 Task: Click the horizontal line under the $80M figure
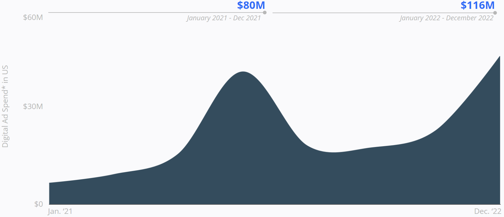click(x=156, y=13)
